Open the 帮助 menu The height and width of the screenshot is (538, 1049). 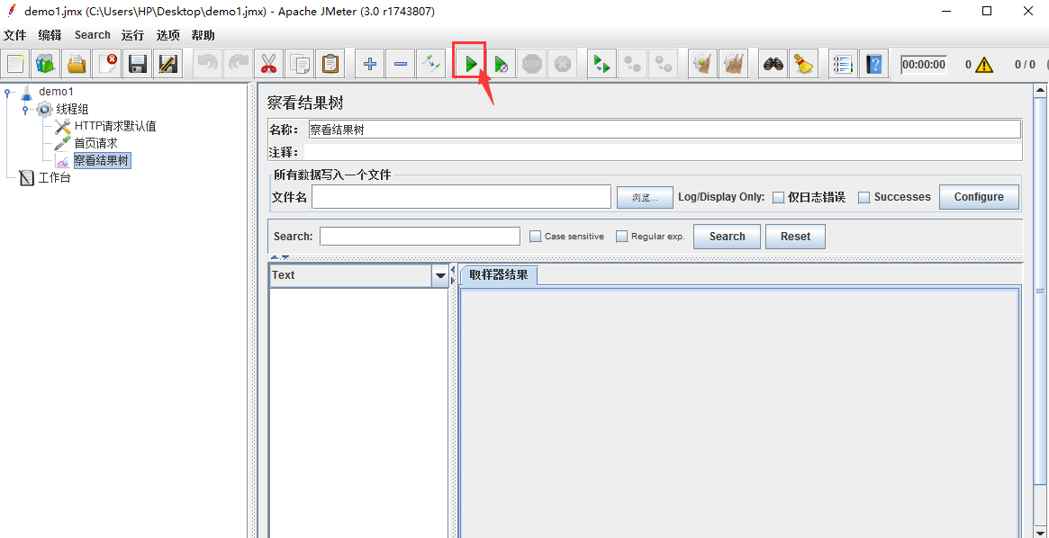click(x=203, y=35)
